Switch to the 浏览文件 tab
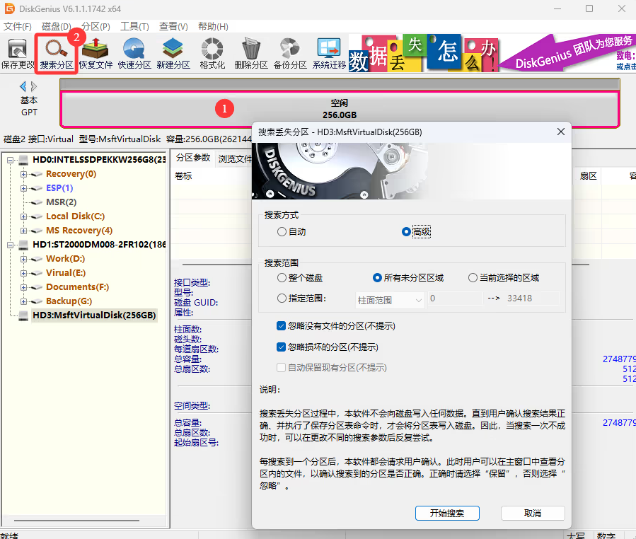636x539 pixels. [x=234, y=158]
